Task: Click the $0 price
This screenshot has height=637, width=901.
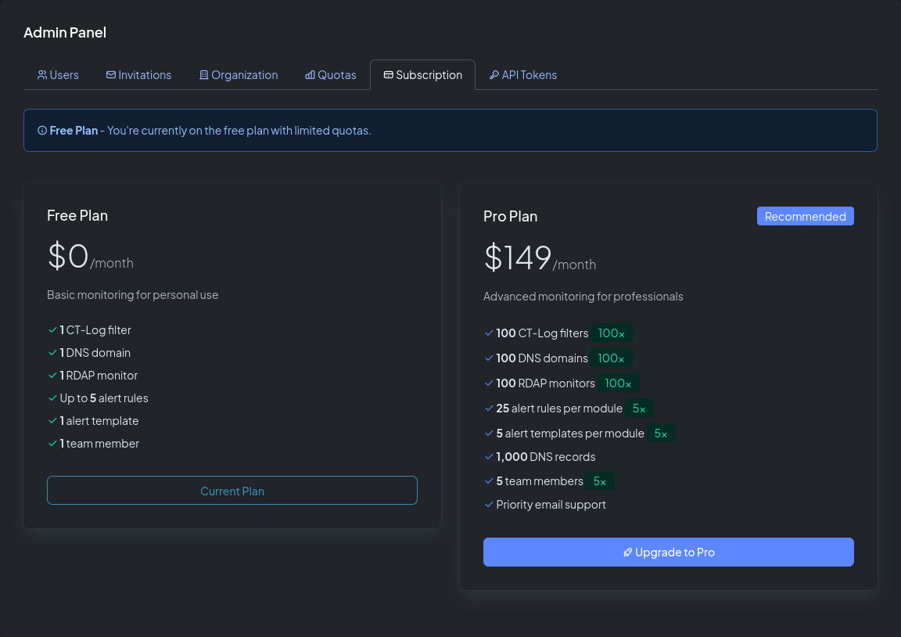Action: point(68,256)
